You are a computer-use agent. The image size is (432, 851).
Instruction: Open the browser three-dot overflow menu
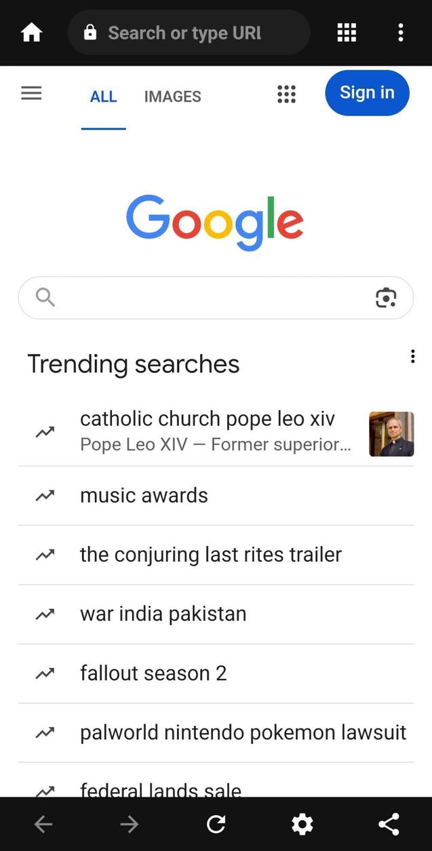[401, 33]
